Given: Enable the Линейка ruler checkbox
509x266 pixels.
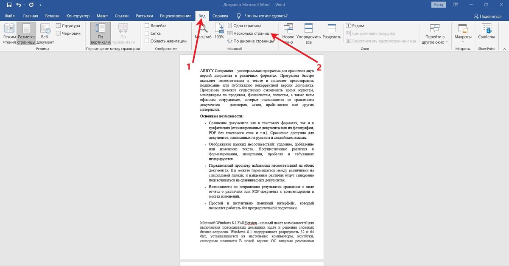Looking at the screenshot, I should (x=147, y=26).
